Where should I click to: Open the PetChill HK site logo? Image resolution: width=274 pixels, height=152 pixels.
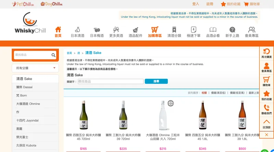point(23,4)
